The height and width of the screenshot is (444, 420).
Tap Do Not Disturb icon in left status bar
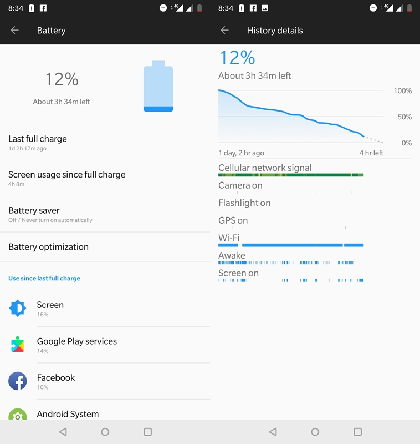point(163,8)
